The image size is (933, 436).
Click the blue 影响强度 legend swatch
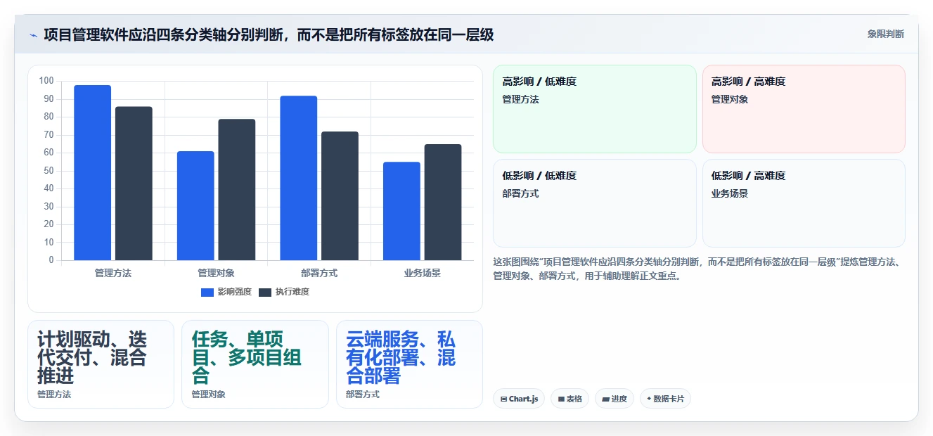(x=207, y=292)
